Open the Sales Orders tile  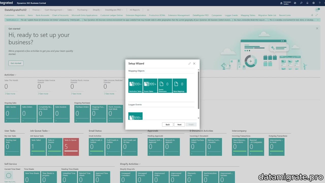click(29, 114)
